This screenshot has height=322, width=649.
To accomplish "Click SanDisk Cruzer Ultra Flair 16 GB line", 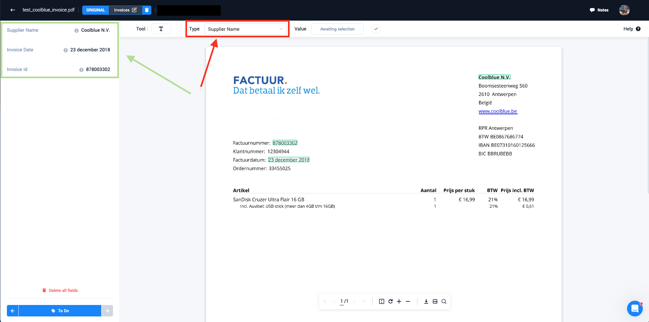I will tap(269, 200).
